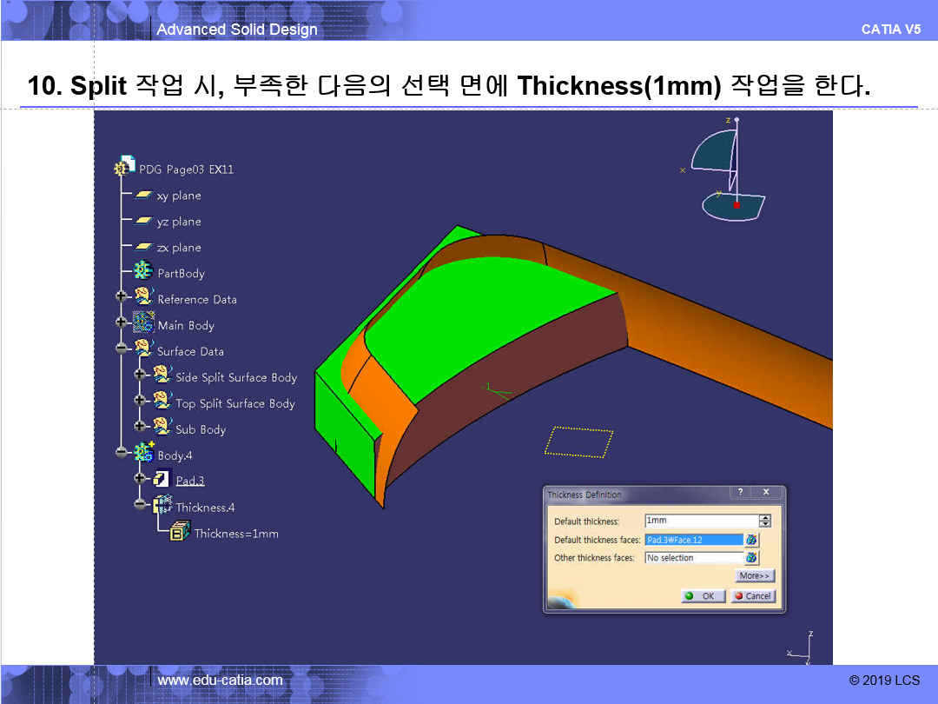Screen dimensions: 938x704
Task: Collapse the Surface Data node
Action: pyautogui.click(x=121, y=349)
